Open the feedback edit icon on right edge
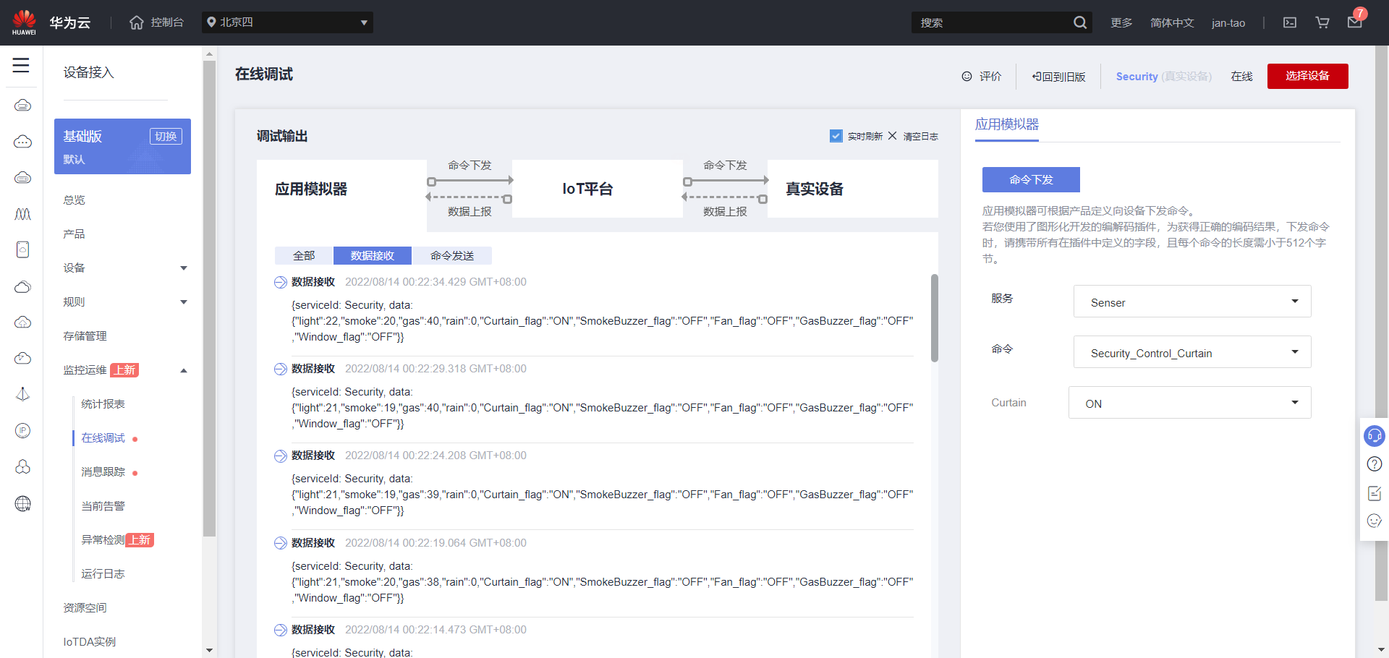Screen dimensions: 1389x658 coord(1375,493)
